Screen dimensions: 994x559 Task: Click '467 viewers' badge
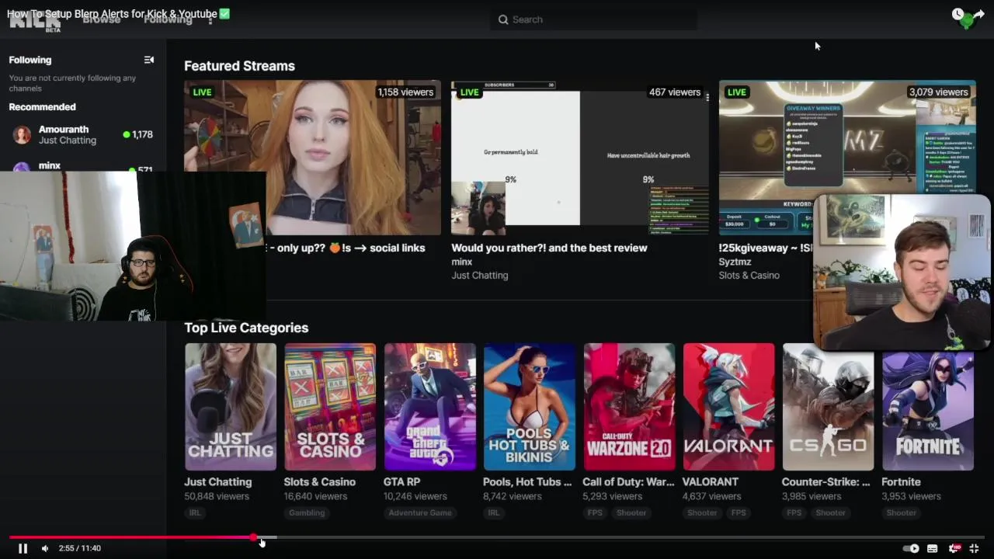click(x=674, y=92)
